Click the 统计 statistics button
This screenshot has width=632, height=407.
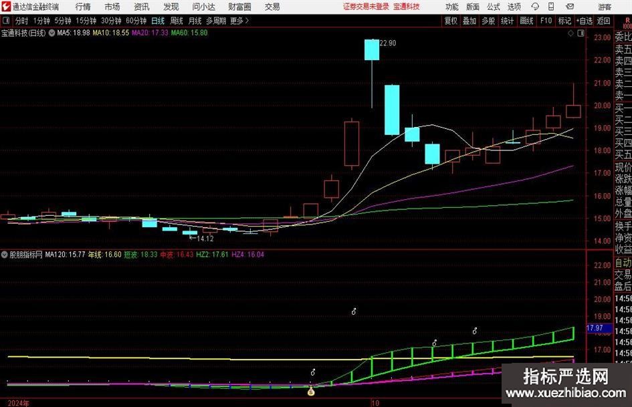point(507,21)
